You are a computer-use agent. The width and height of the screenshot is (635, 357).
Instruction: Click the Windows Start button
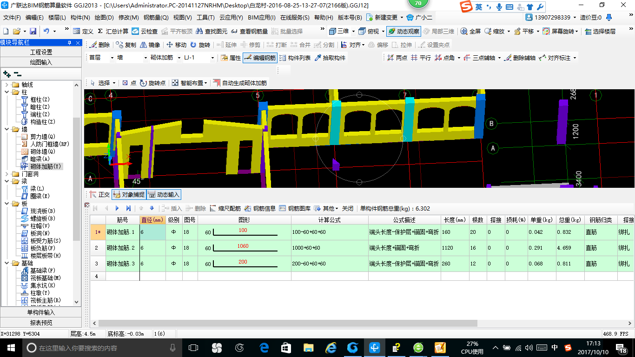pyautogui.click(x=10, y=347)
